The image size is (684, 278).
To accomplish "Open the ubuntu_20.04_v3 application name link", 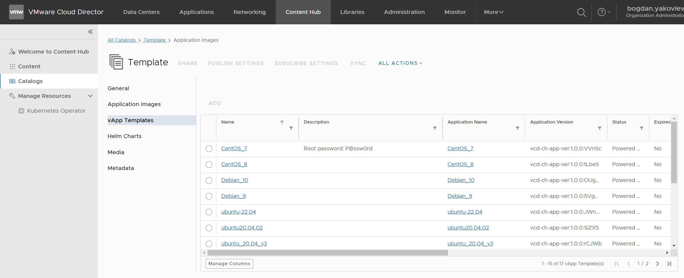I will (470, 244).
